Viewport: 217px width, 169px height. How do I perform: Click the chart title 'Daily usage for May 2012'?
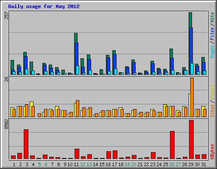[44, 6]
